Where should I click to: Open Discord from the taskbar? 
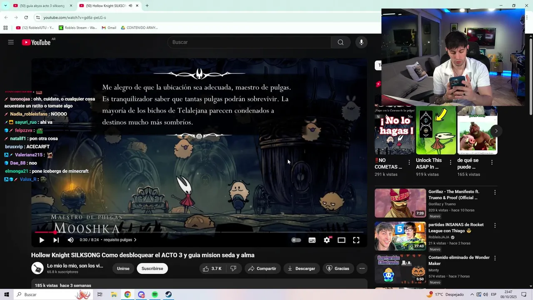(x=141, y=295)
